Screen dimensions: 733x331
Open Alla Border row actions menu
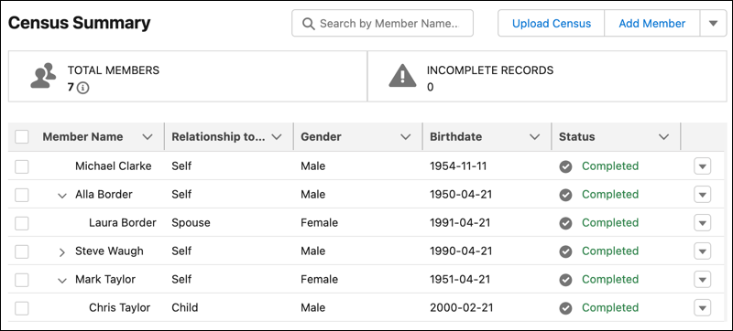coord(702,195)
